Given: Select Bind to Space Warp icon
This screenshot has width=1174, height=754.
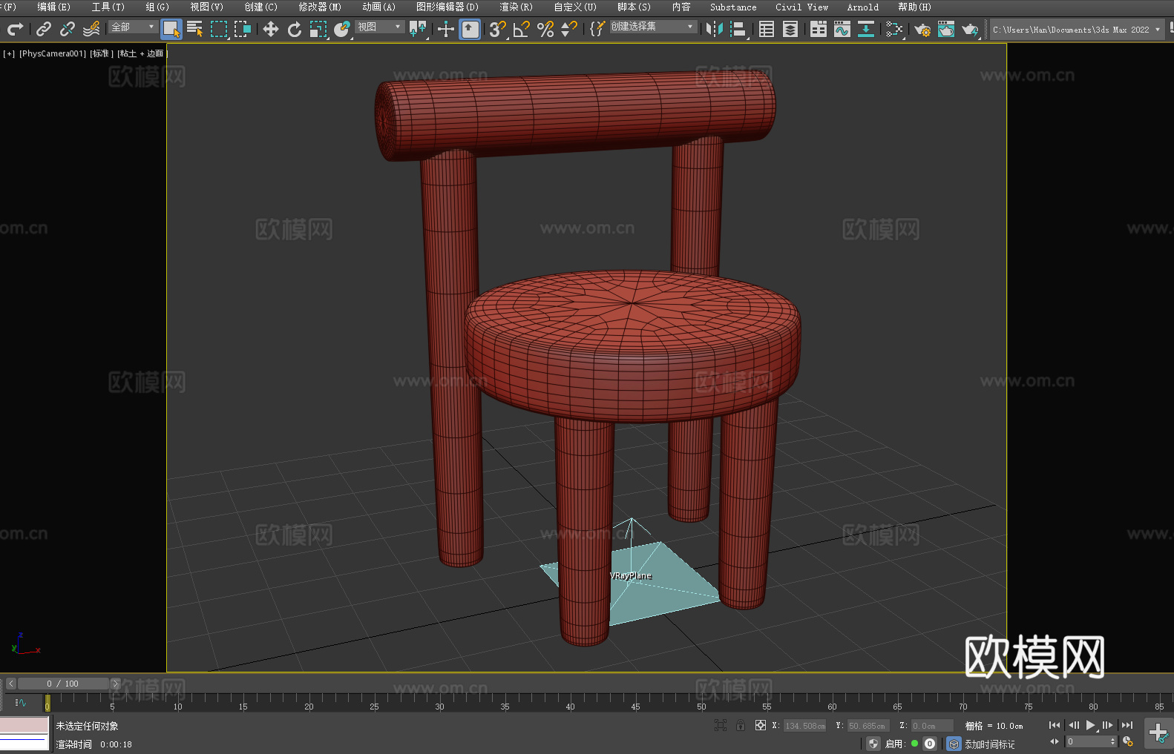Looking at the screenshot, I should coord(91,30).
